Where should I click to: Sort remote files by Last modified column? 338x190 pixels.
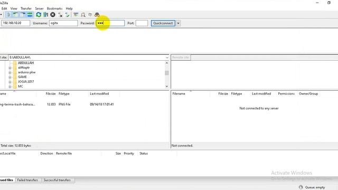[261, 94]
